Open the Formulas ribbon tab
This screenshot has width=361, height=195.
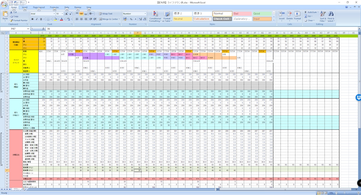click(54, 7)
